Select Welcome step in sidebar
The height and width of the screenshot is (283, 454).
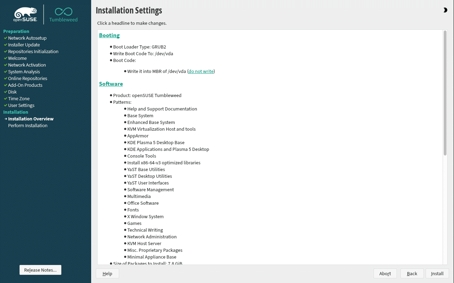(x=17, y=58)
